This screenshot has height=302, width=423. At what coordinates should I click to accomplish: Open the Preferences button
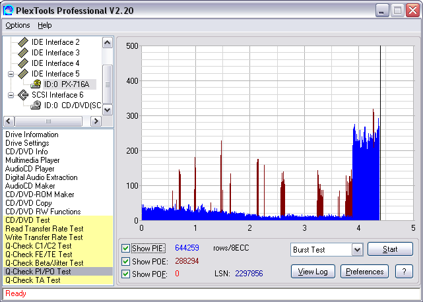[364, 272]
